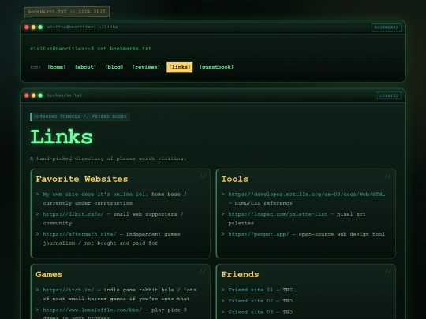Image resolution: width=426 pixels, height=319 pixels.
Task: Click green dot in visitor@neocities window titlebar
Action: click(40, 27)
